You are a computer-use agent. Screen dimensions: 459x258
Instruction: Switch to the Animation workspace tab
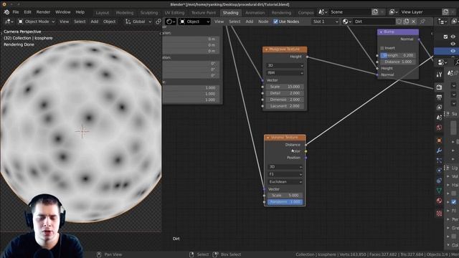pyautogui.click(x=255, y=13)
